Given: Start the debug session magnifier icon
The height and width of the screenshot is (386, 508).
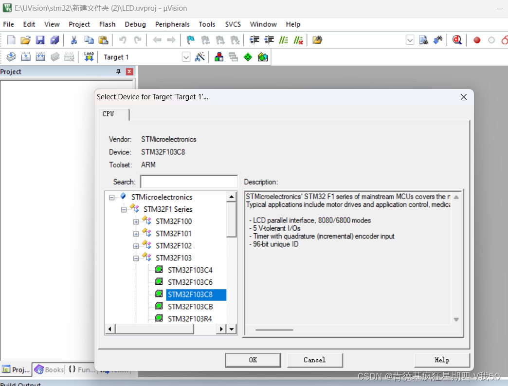Looking at the screenshot, I should click(x=457, y=40).
